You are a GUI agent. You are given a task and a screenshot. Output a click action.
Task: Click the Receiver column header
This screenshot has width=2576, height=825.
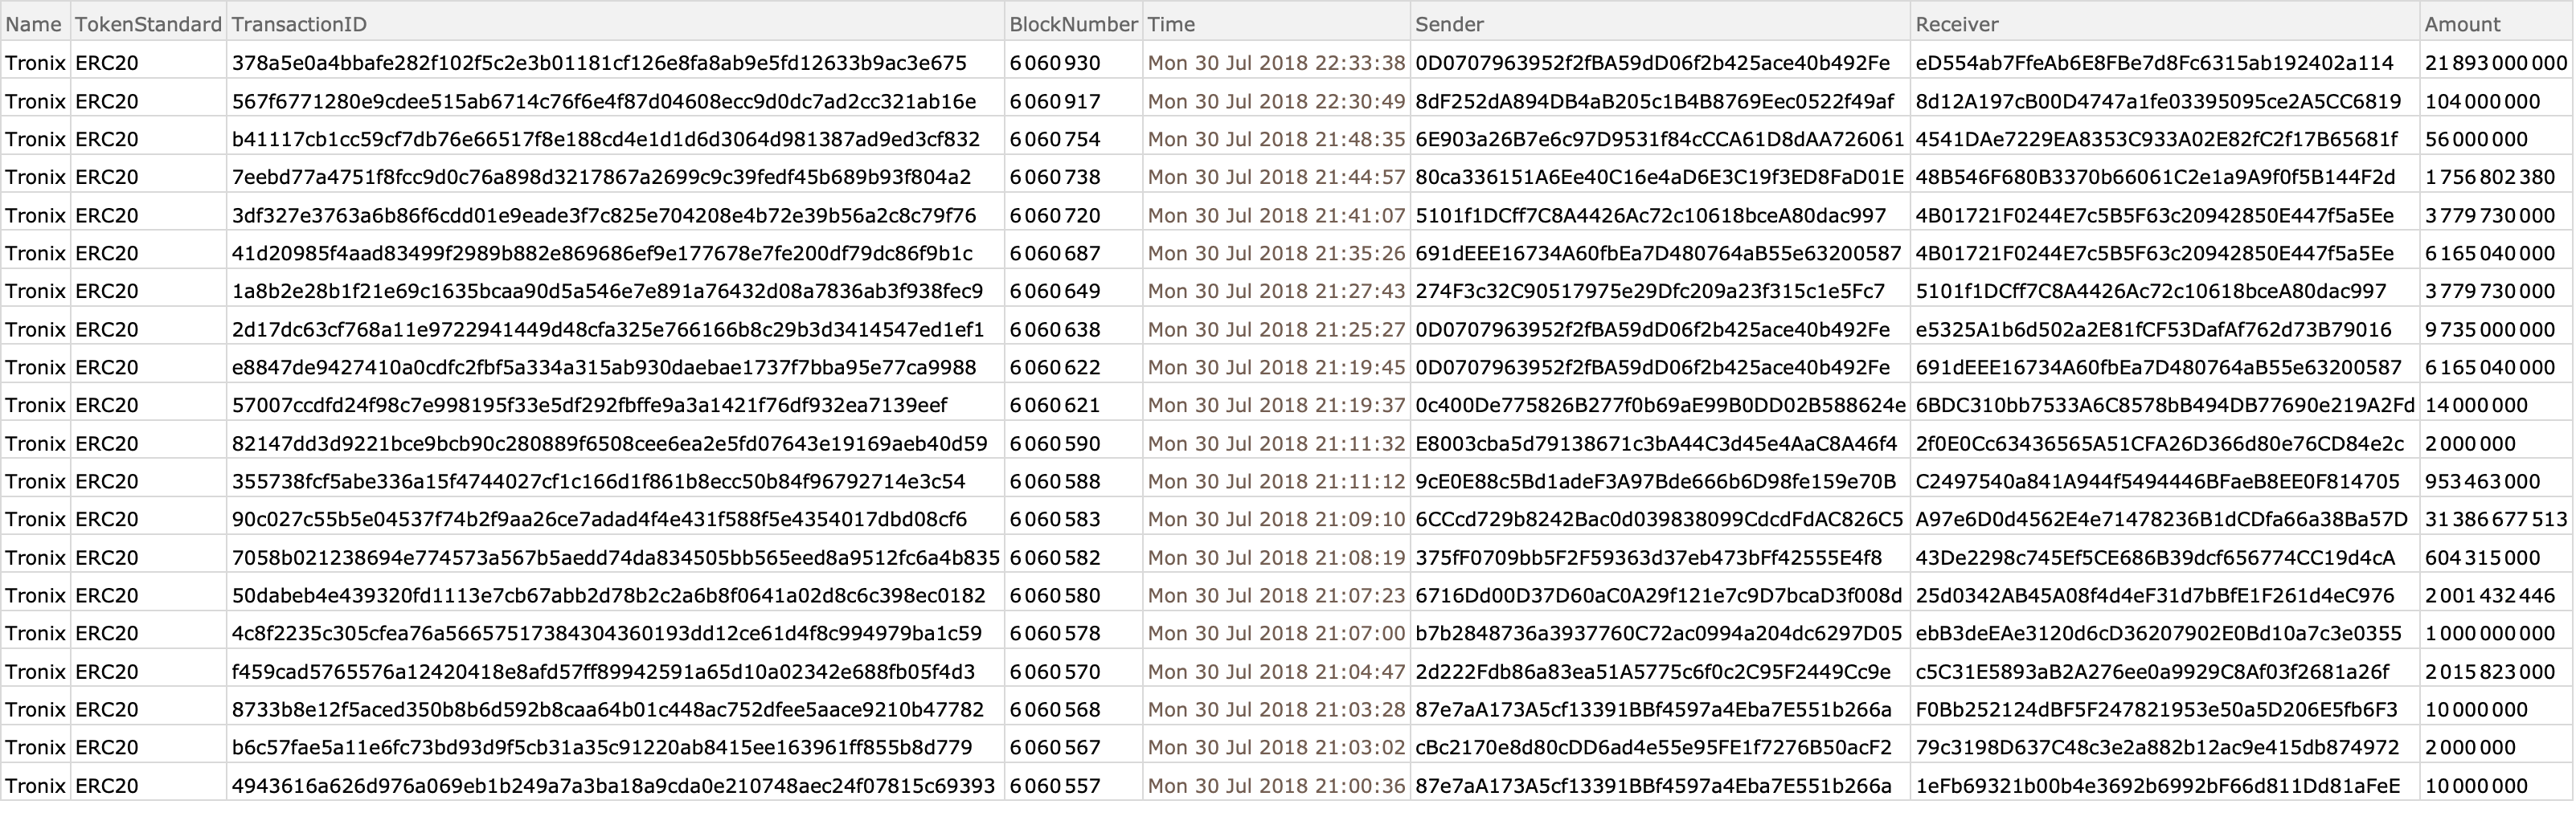tap(2165, 24)
